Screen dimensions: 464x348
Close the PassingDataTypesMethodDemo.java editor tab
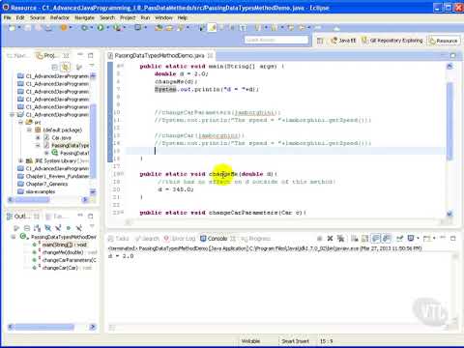211,55
